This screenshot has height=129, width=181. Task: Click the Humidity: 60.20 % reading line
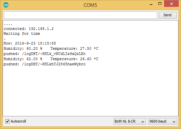click(x=51, y=48)
